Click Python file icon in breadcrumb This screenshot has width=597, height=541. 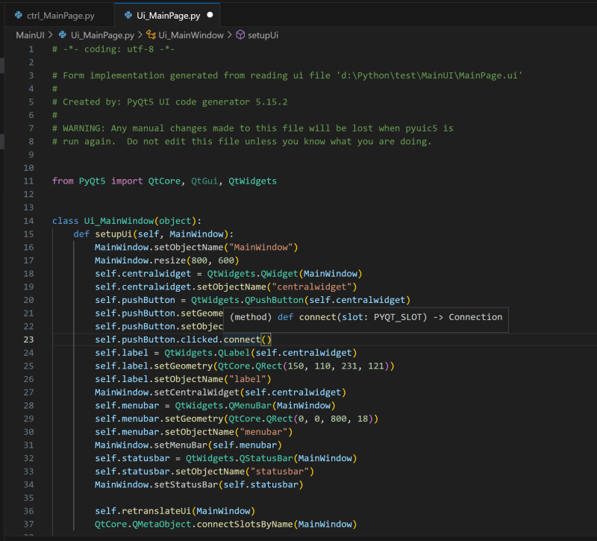pyautogui.click(x=63, y=35)
